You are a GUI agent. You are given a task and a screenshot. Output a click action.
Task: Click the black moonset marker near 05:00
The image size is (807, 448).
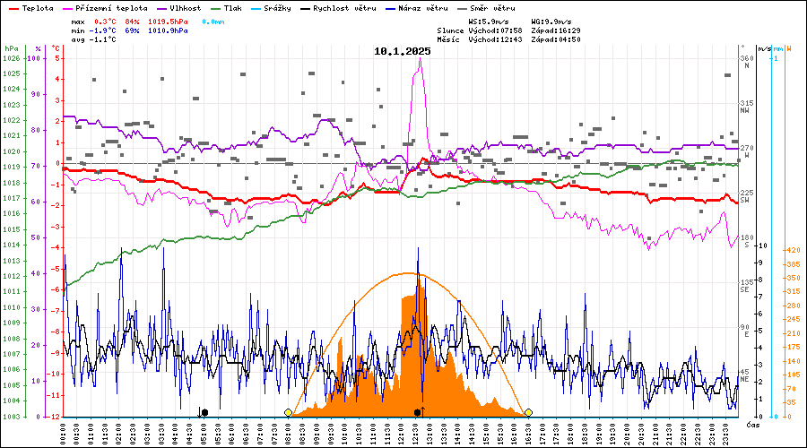205,412
